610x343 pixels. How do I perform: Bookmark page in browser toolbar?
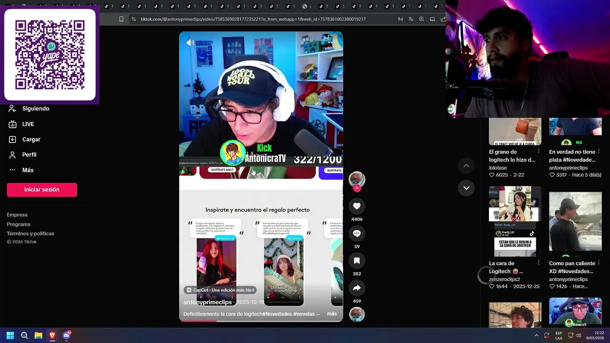click(x=121, y=19)
